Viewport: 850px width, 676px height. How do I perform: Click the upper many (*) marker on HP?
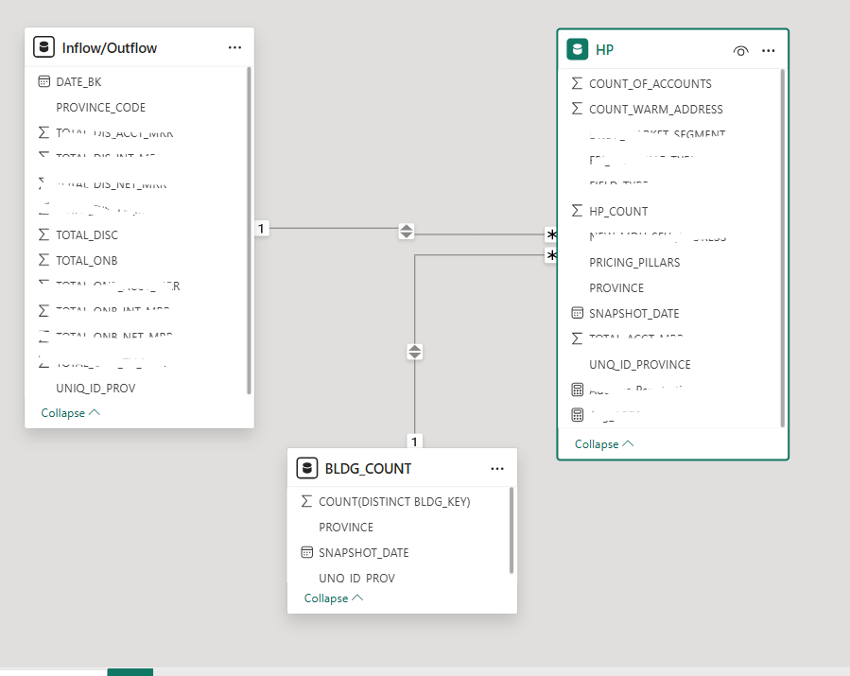551,234
